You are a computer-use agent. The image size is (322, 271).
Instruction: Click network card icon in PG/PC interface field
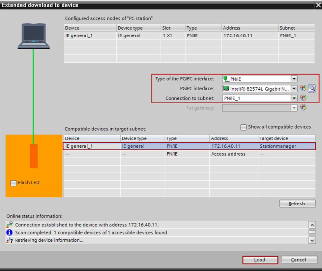[x=226, y=89]
